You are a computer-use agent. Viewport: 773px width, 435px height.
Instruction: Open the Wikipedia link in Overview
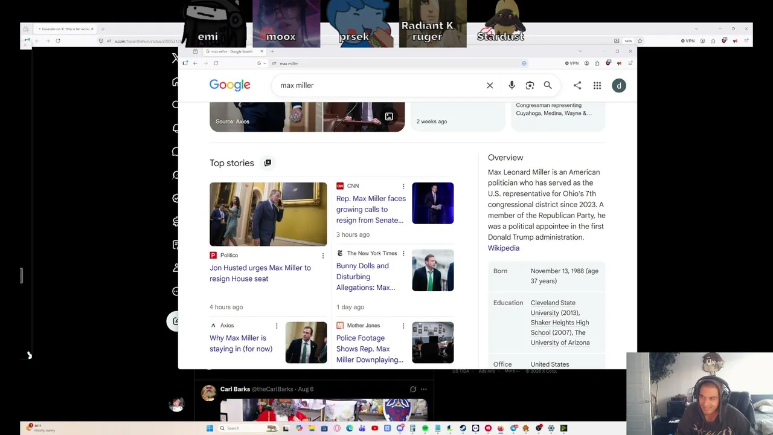click(504, 248)
